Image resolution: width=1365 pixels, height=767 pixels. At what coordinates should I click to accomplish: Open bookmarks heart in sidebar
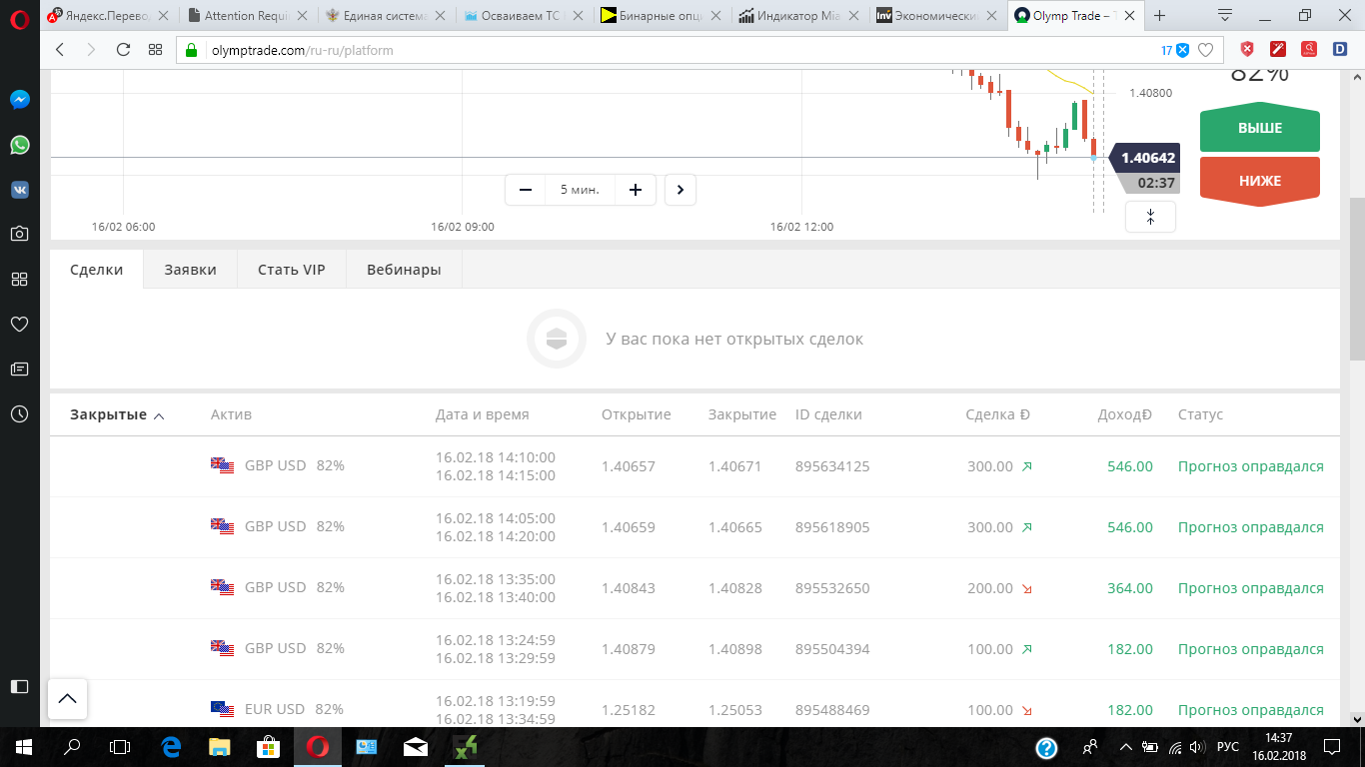point(19,325)
